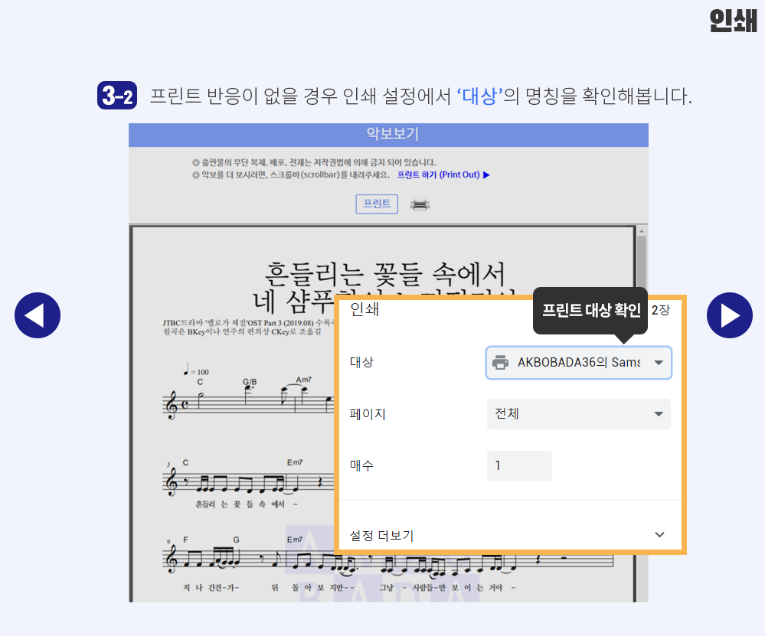
Task: Click the JTBC드라마 OST credit line
Action: 248,323
